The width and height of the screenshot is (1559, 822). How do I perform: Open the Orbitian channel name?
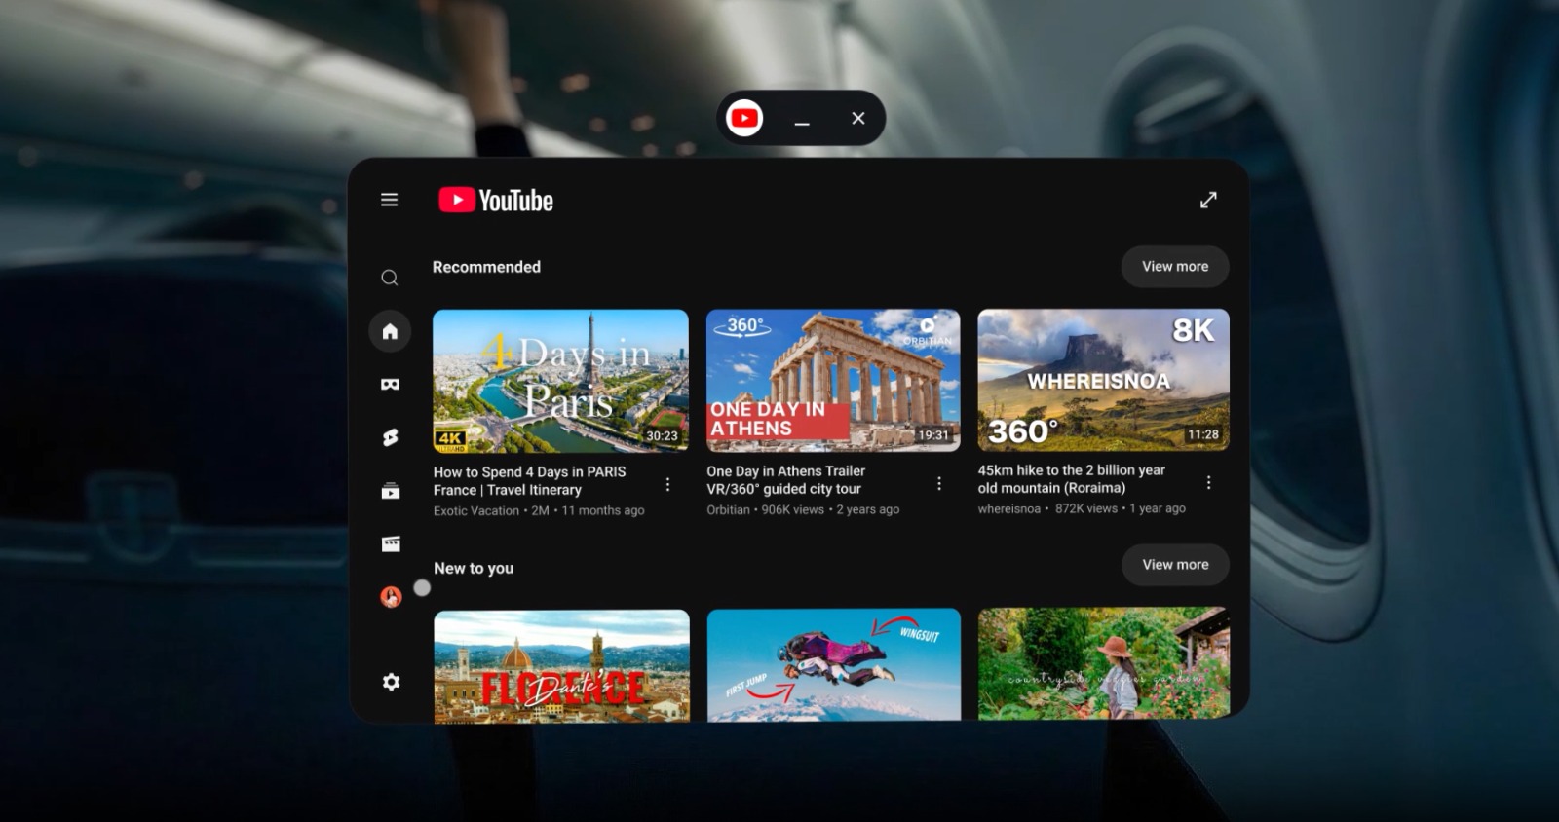pos(728,509)
